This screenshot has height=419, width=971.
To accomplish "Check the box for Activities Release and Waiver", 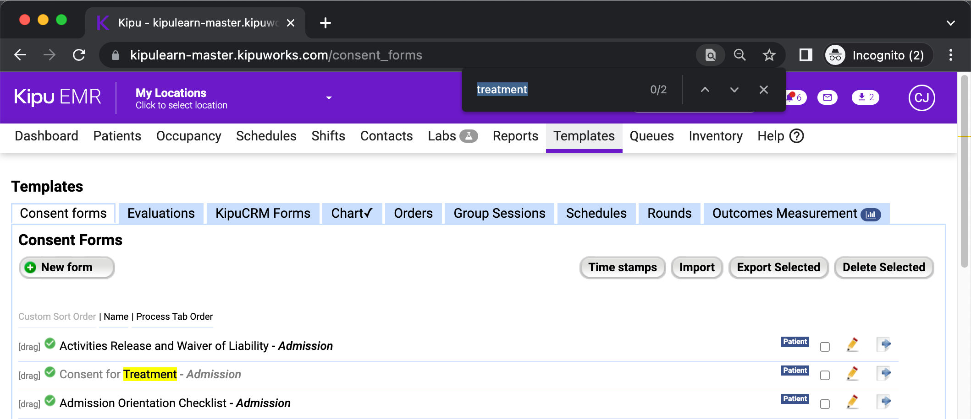I will pyautogui.click(x=825, y=347).
